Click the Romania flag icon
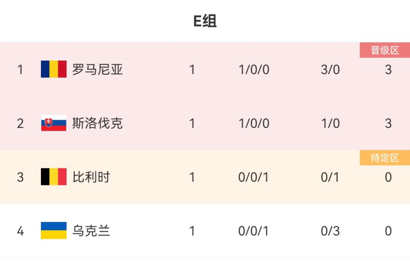 tap(53, 69)
